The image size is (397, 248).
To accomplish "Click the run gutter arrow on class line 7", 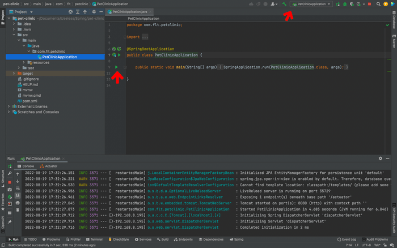I will (119, 55).
